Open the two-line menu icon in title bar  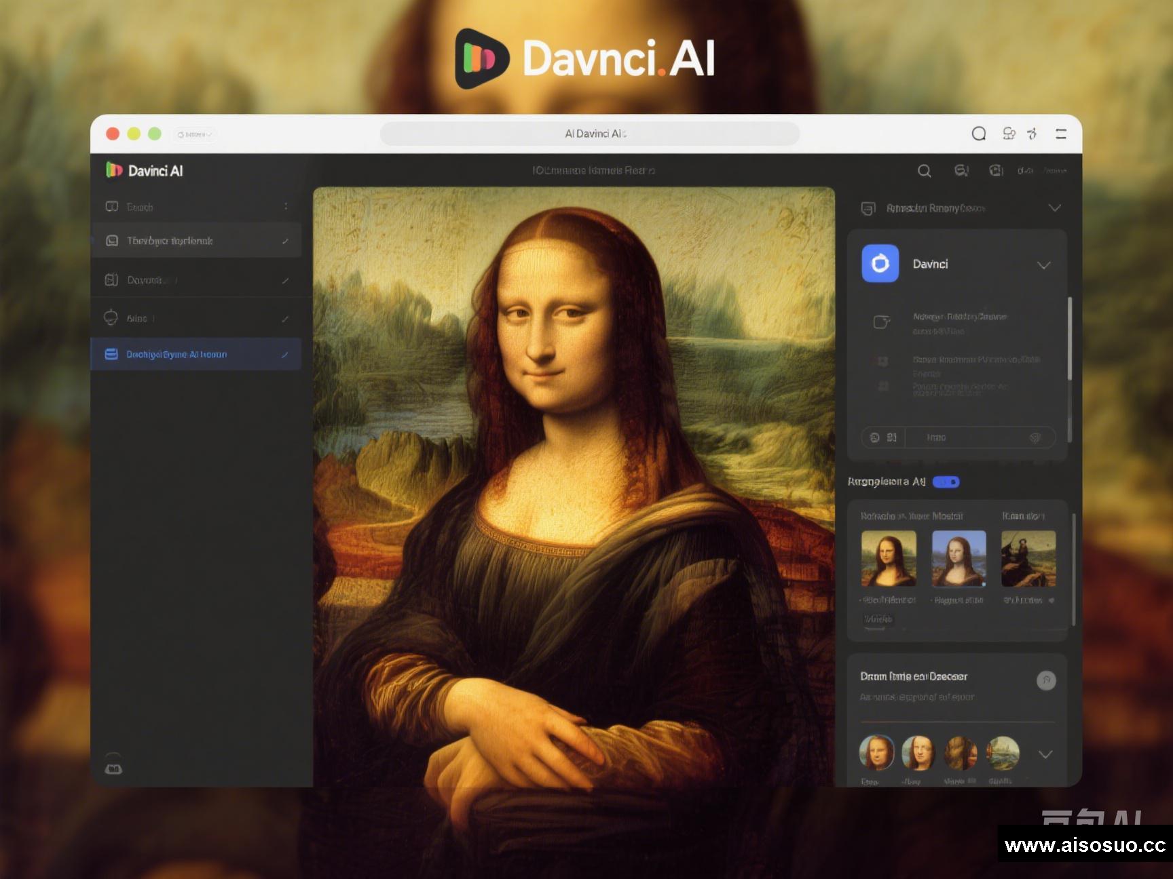point(1061,134)
